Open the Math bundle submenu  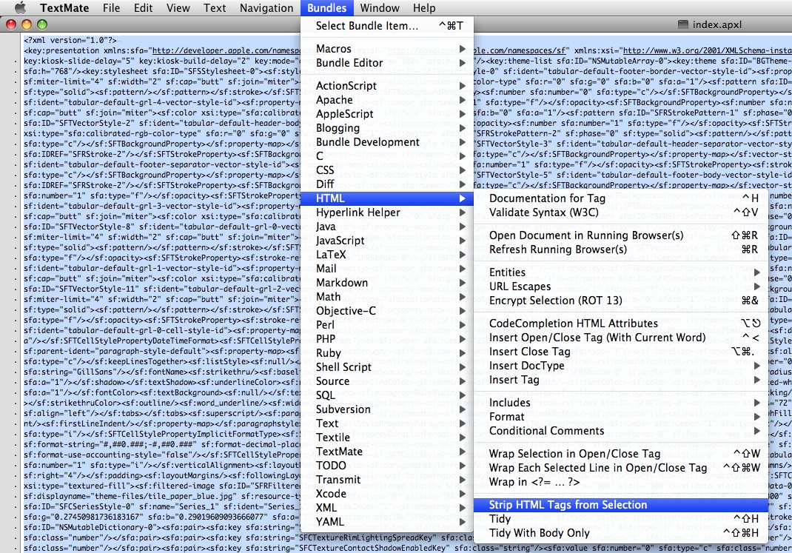tap(387, 297)
